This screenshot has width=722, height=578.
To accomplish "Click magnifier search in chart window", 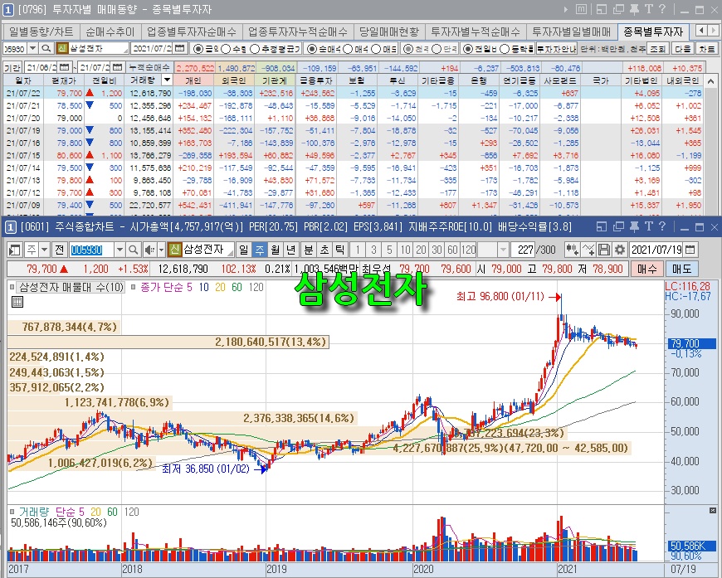I will [133, 250].
